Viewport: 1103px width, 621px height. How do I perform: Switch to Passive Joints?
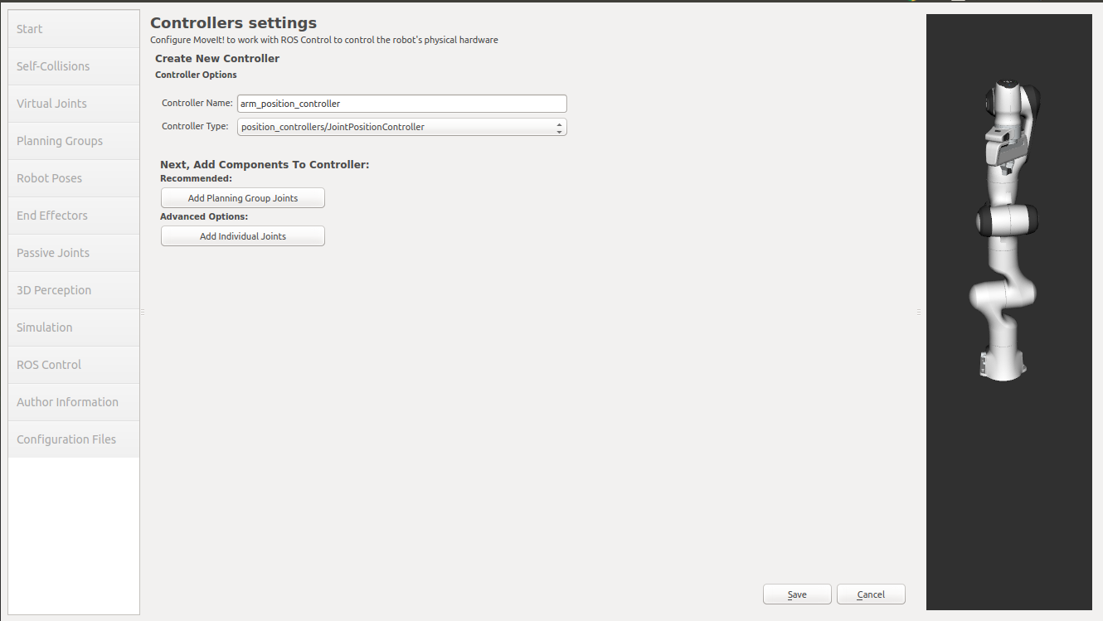tap(73, 252)
